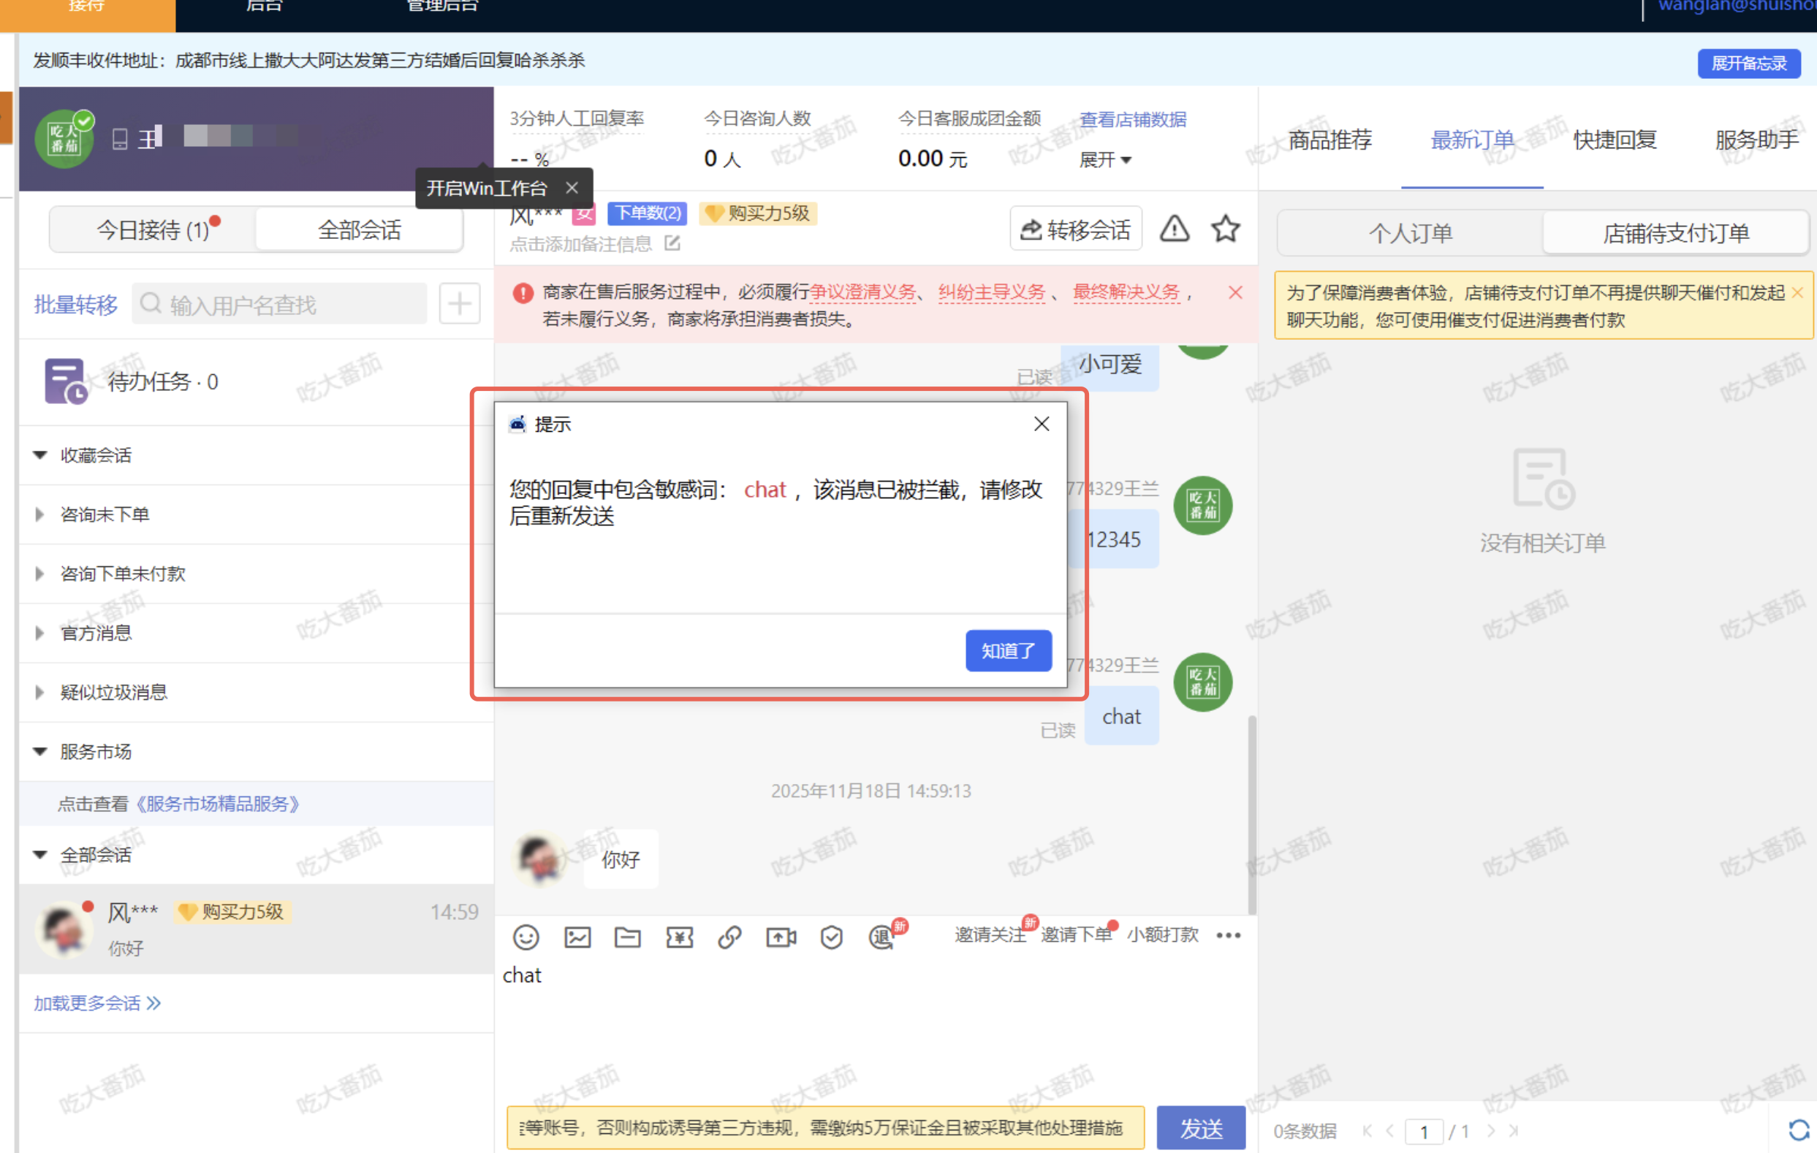
Task: Go to the first page of orders
Action: [1368, 1130]
